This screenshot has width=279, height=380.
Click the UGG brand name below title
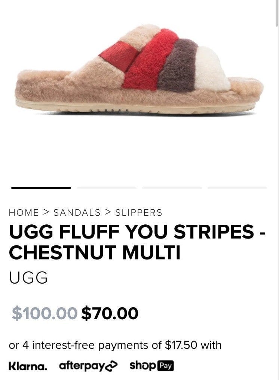click(x=28, y=278)
